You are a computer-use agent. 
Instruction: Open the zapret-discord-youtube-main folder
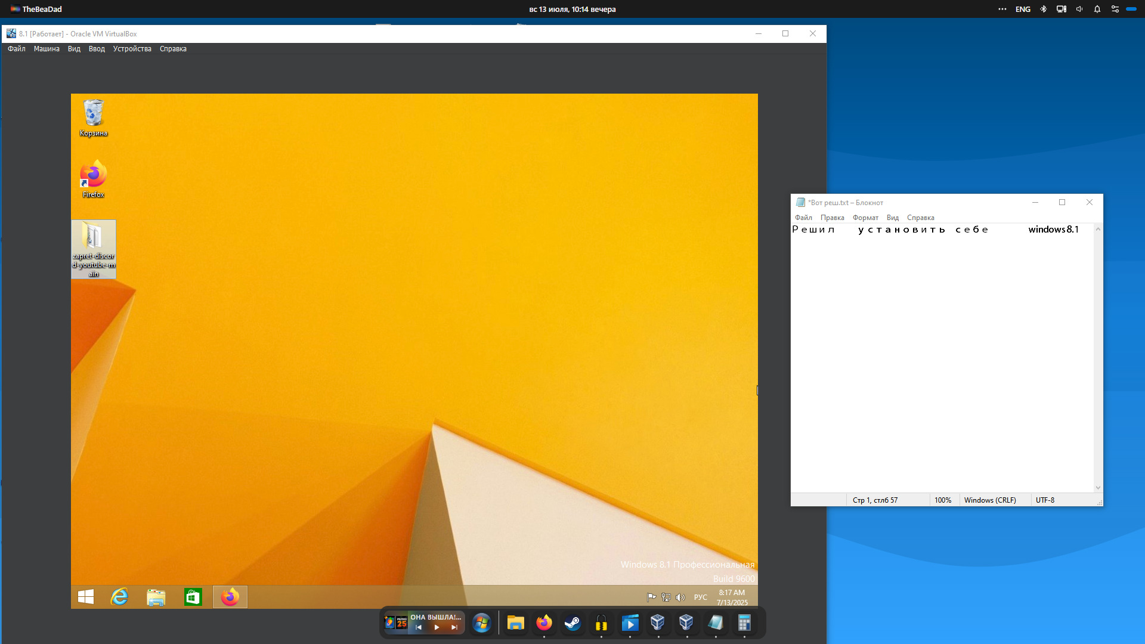coord(94,248)
